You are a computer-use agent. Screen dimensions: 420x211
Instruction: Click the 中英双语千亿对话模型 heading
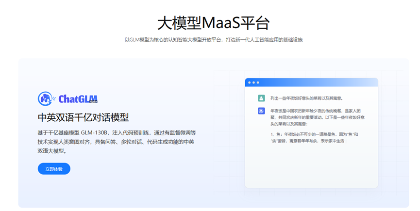tap(84, 117)
